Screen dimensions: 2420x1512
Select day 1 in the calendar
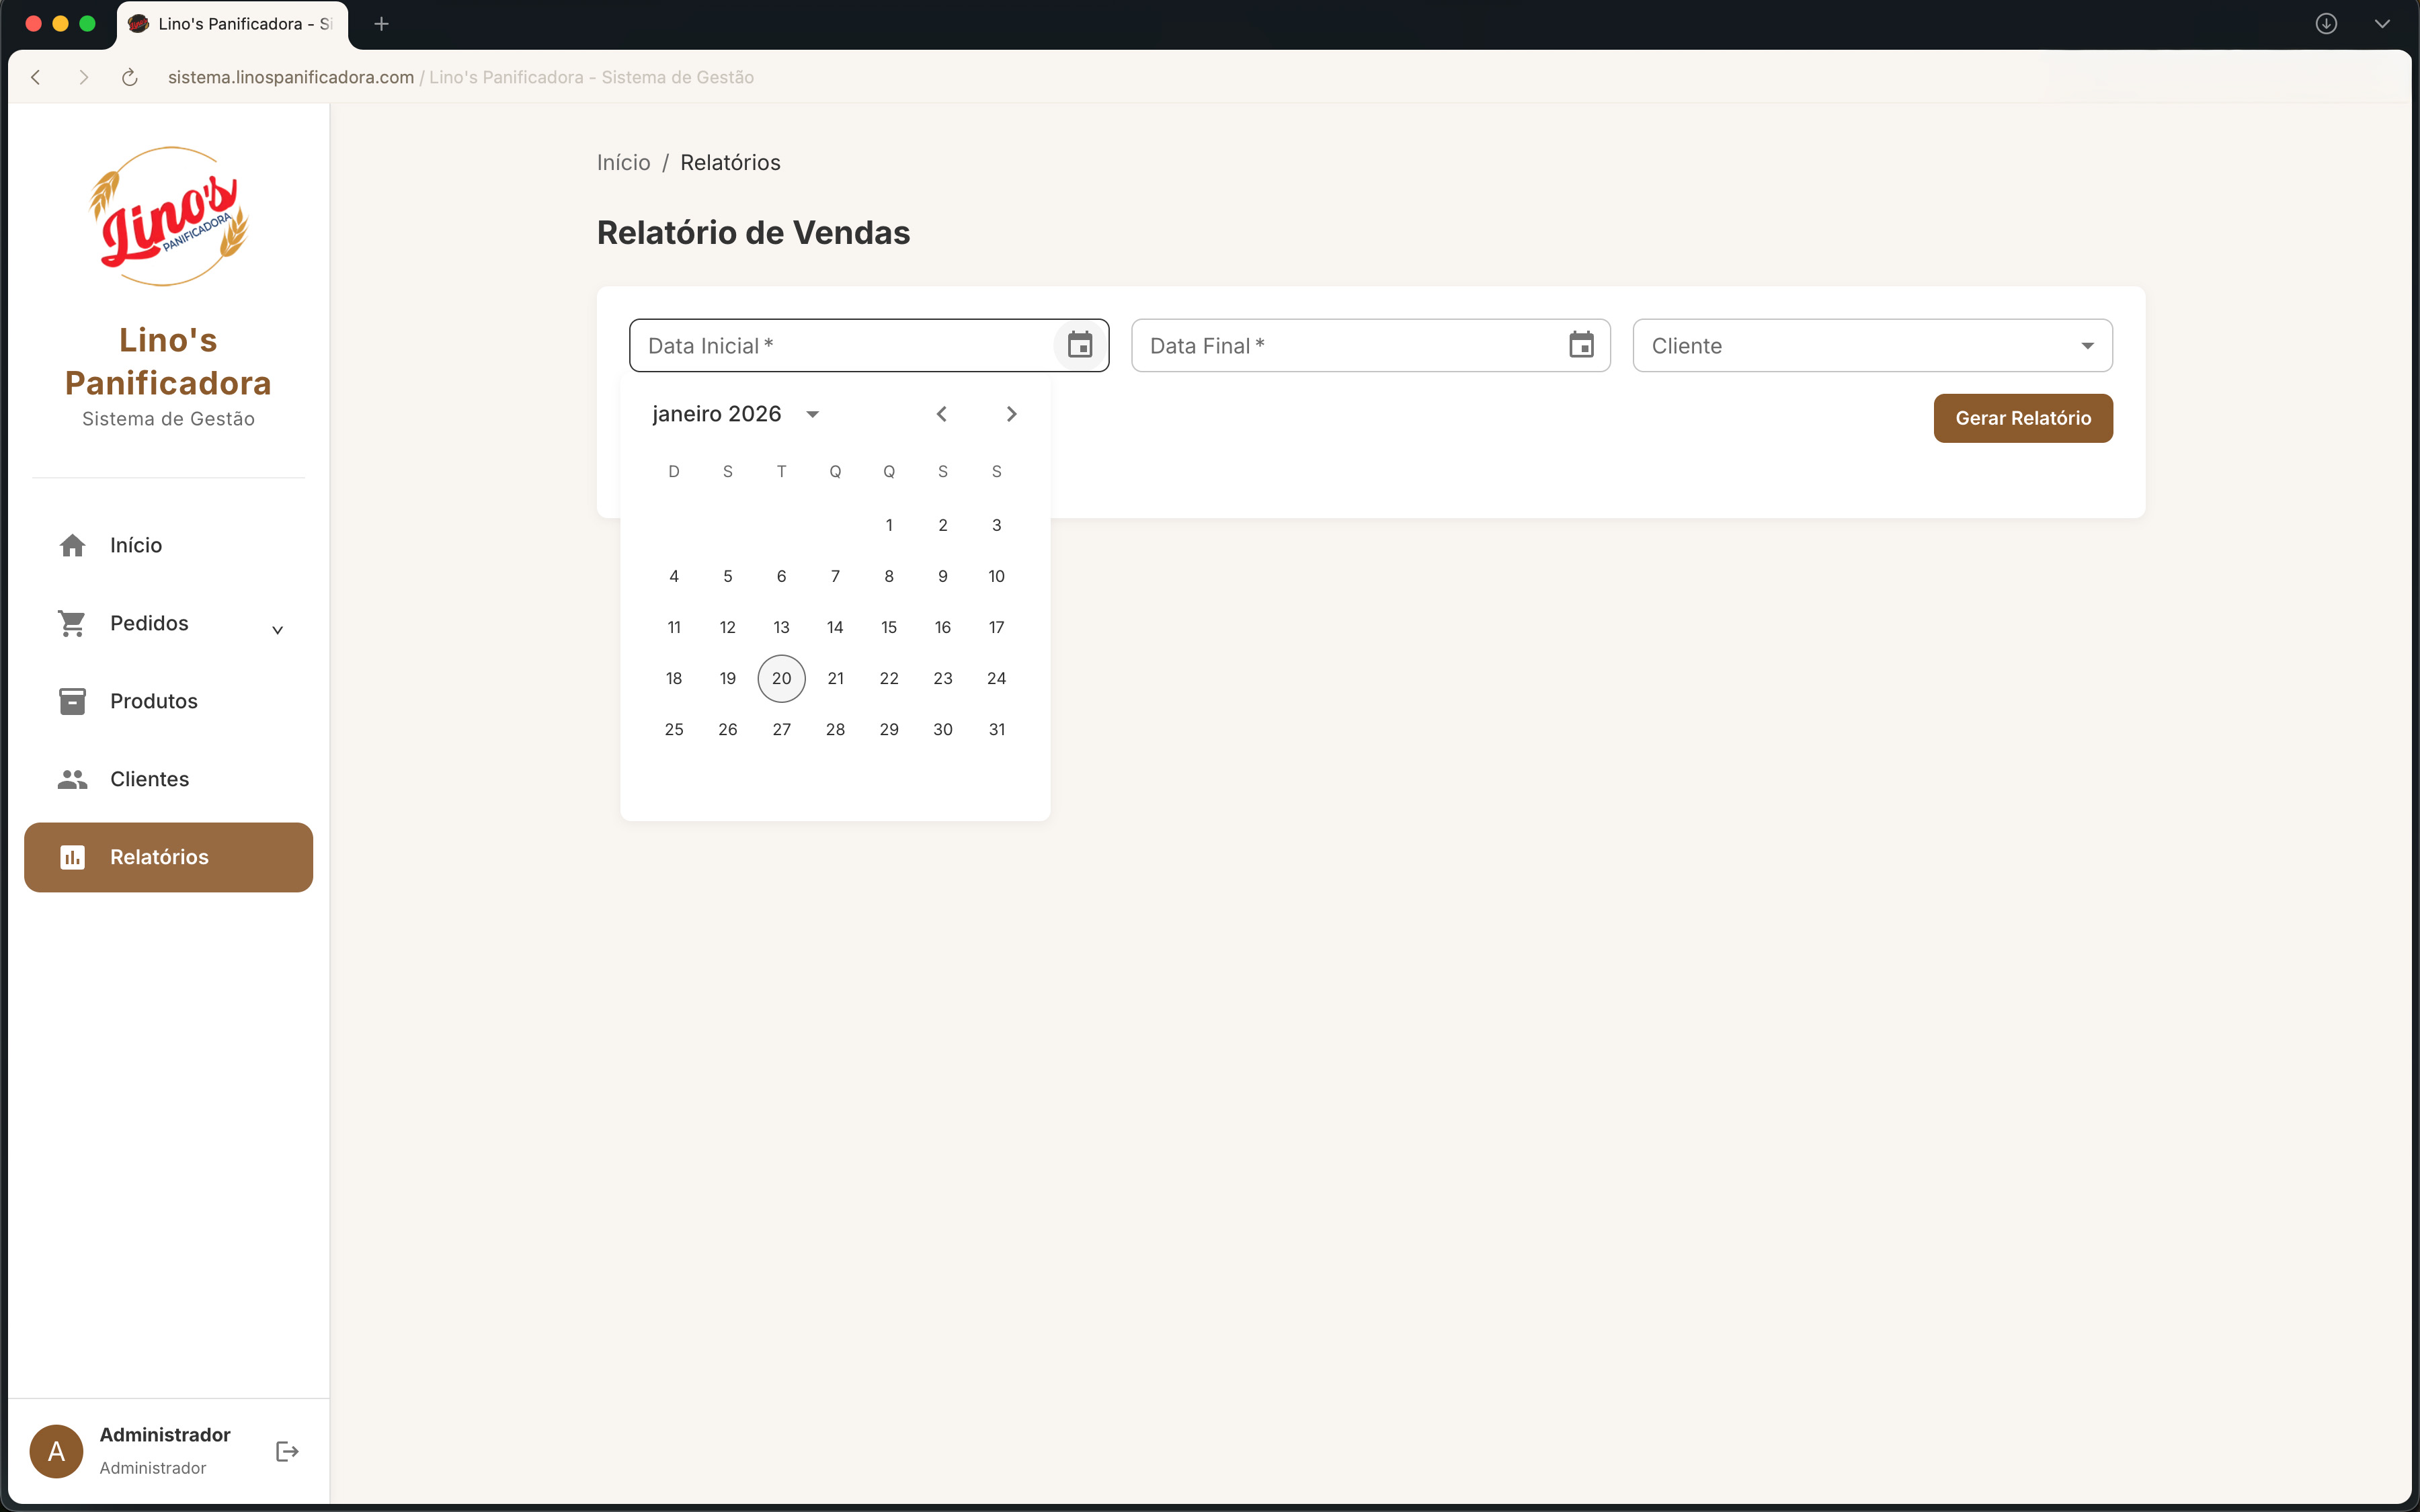(x=888, y=525)
